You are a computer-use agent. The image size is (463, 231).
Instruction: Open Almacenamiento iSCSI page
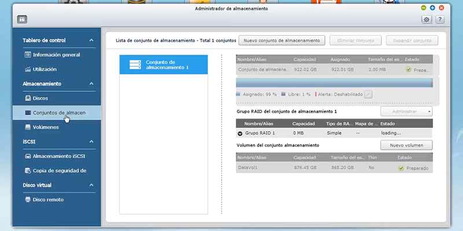coord(59,156)
